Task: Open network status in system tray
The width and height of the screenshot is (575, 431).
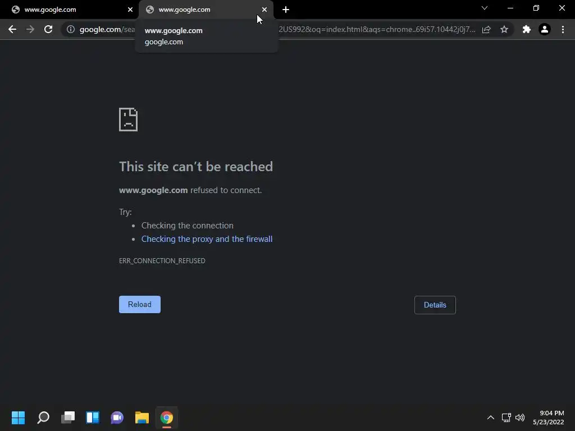Action: tap(506, 418)
